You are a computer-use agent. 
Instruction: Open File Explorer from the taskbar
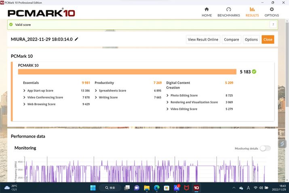pos(146,188)
